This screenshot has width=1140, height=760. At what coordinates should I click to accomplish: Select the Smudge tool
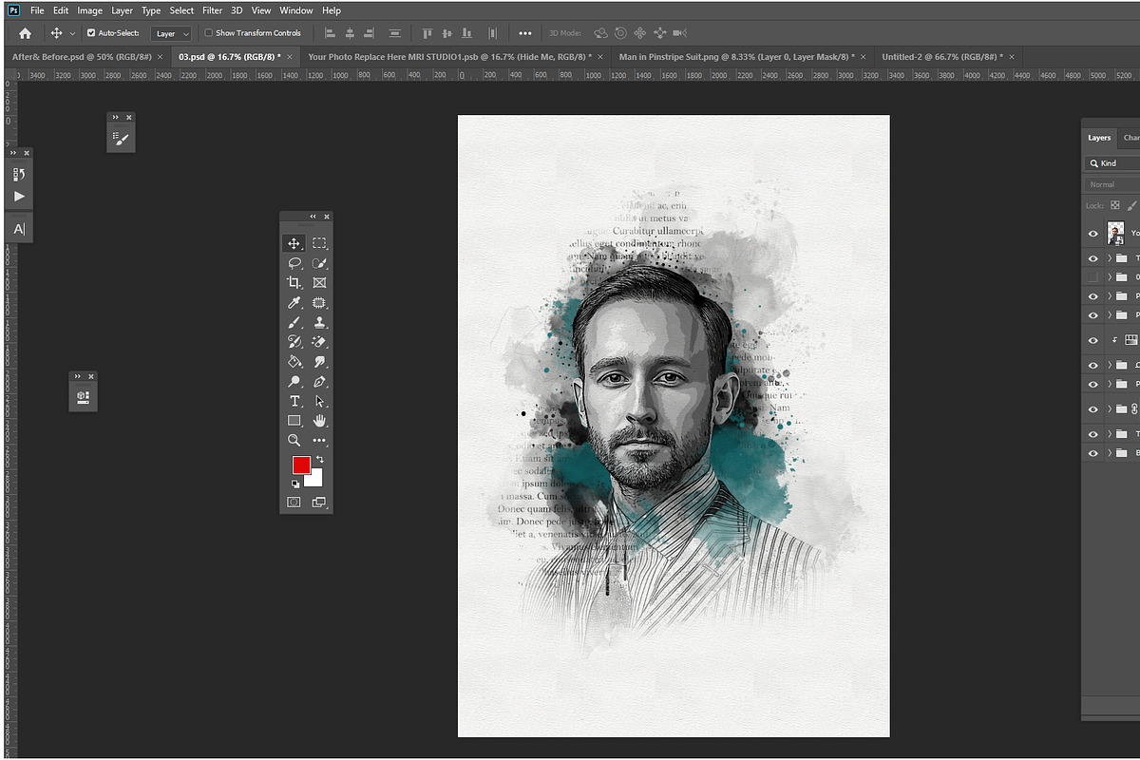[x=319, y=362]
